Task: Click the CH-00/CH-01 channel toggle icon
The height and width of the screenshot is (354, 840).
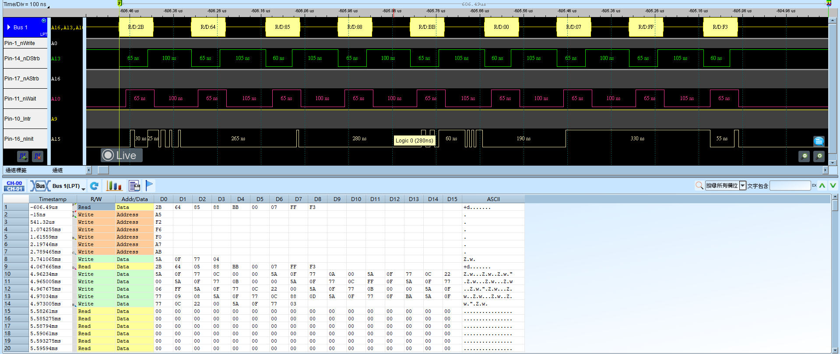Action: (14, 186)
